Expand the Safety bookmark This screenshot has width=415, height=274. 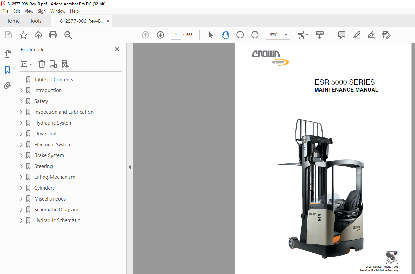[x=21, y=101]
